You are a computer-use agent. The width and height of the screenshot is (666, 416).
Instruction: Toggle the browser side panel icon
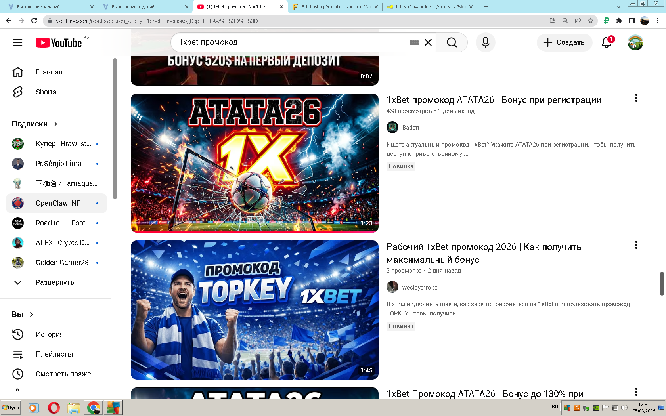pos(632,21)
